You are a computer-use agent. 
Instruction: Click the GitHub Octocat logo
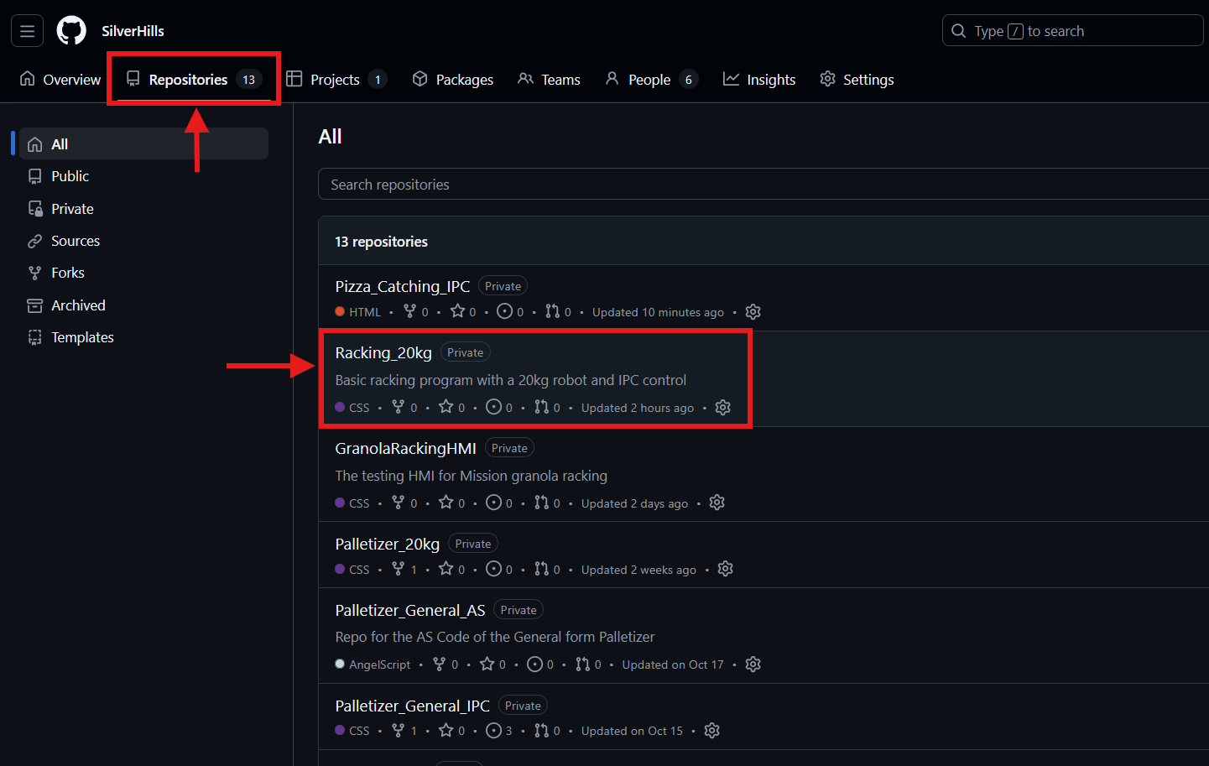pos(71,31)
